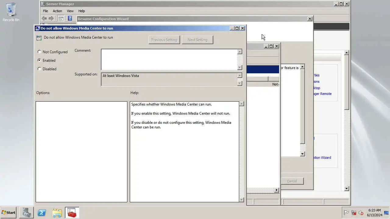Click 'Specifies whether Windows Media Center can run.' text
Image resolution: width=390 pixels, height=219 pixels.
[172, 104]
